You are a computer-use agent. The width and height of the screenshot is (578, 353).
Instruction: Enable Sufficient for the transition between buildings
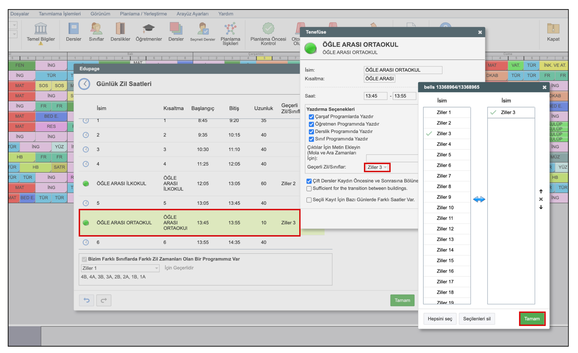[309, 189]
